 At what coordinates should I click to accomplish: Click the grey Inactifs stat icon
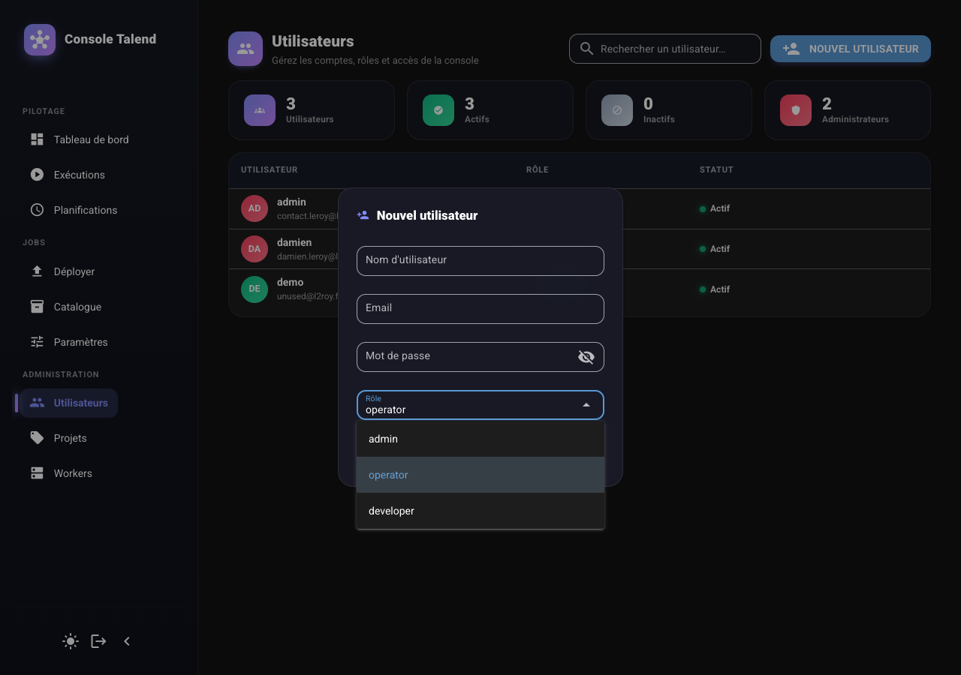point(617,110)
